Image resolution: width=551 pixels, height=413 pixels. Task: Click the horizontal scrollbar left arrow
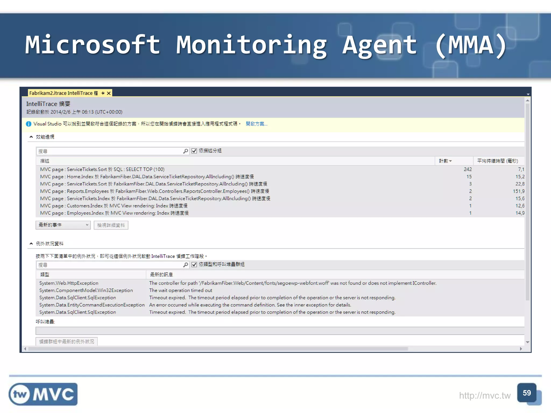pyautogui.click(x=25, y=349)
